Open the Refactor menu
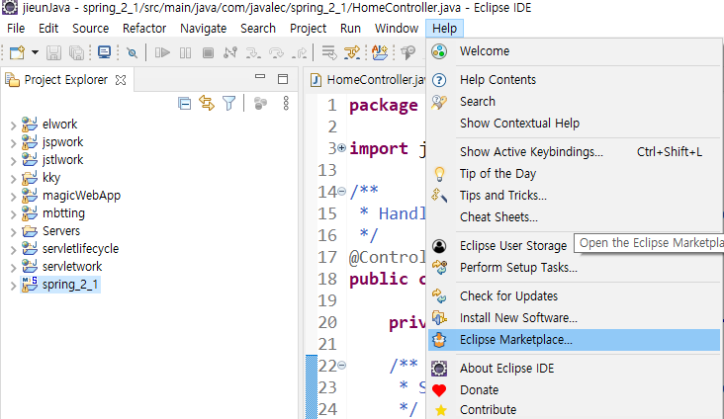 (144, 28)
